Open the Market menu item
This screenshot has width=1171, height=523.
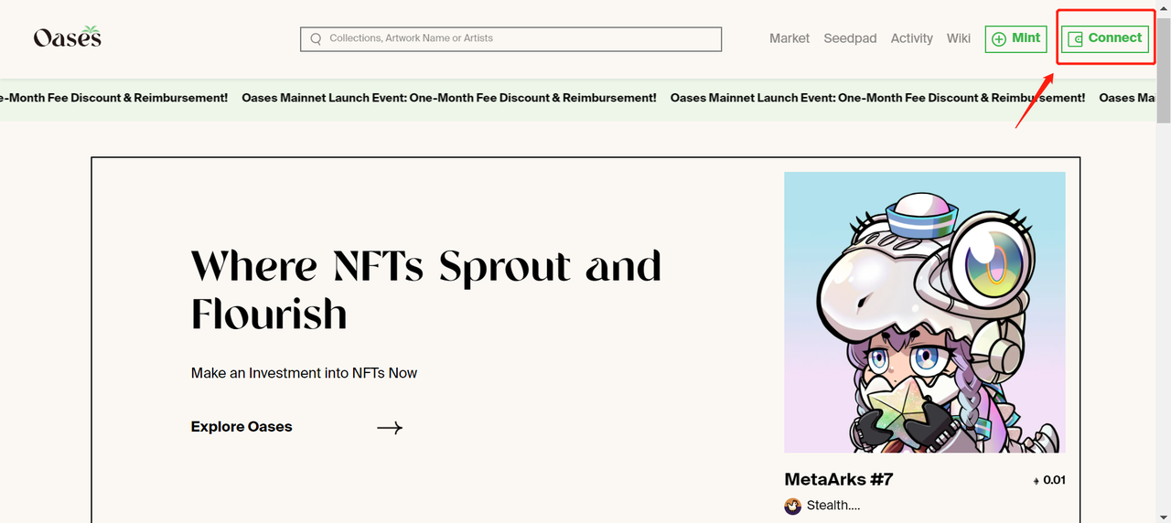[790, 38]
